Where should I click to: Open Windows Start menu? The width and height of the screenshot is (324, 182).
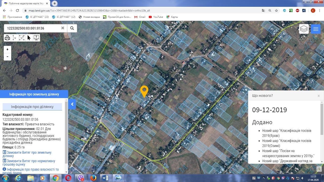5,178
